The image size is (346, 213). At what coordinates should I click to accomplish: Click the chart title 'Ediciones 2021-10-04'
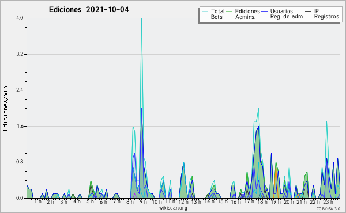pos(89,10)
